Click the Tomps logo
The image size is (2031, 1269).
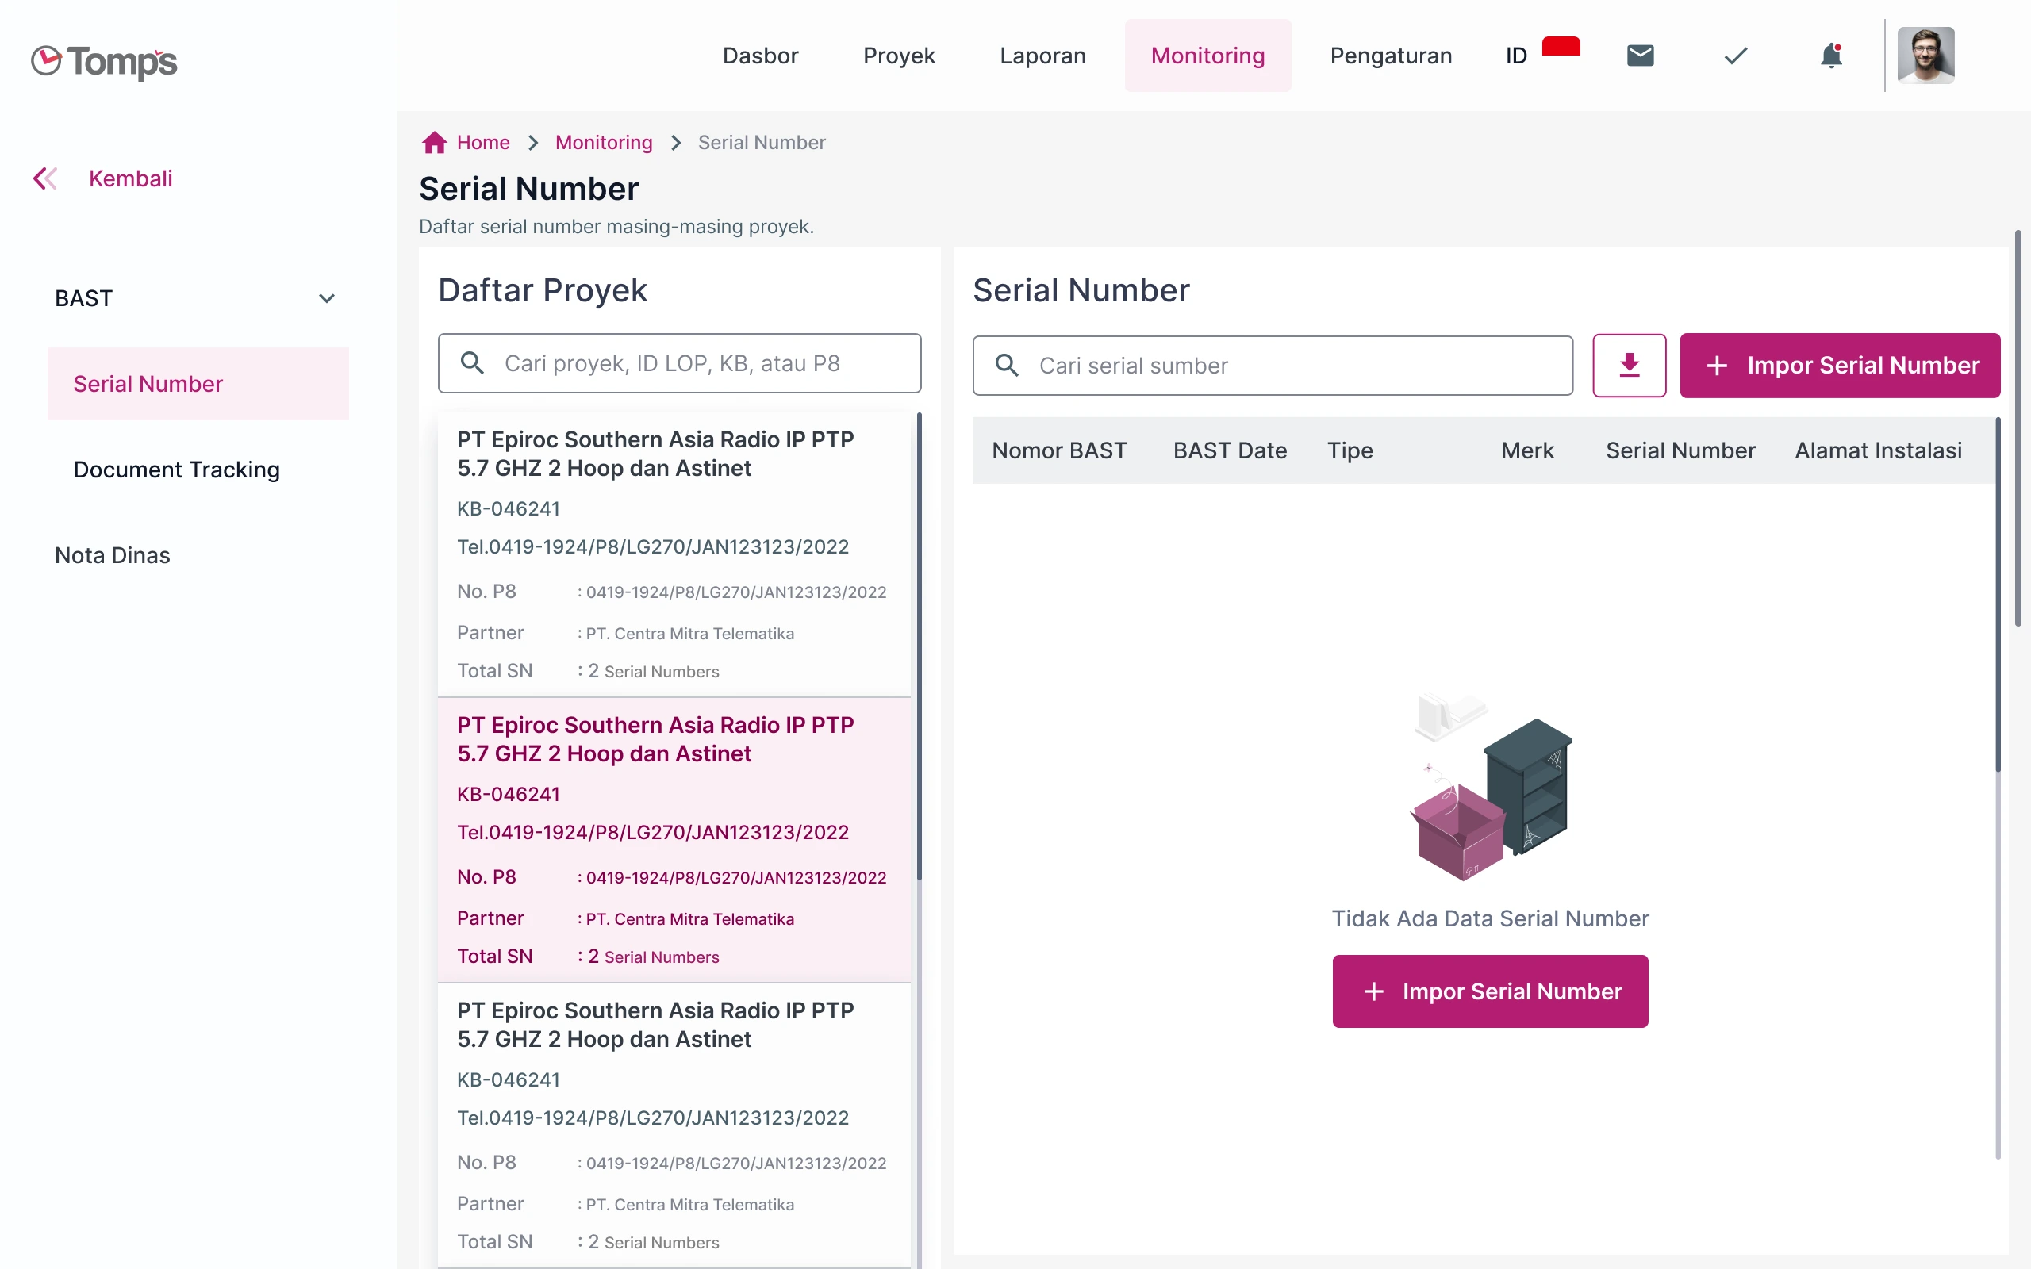(104, 60)
